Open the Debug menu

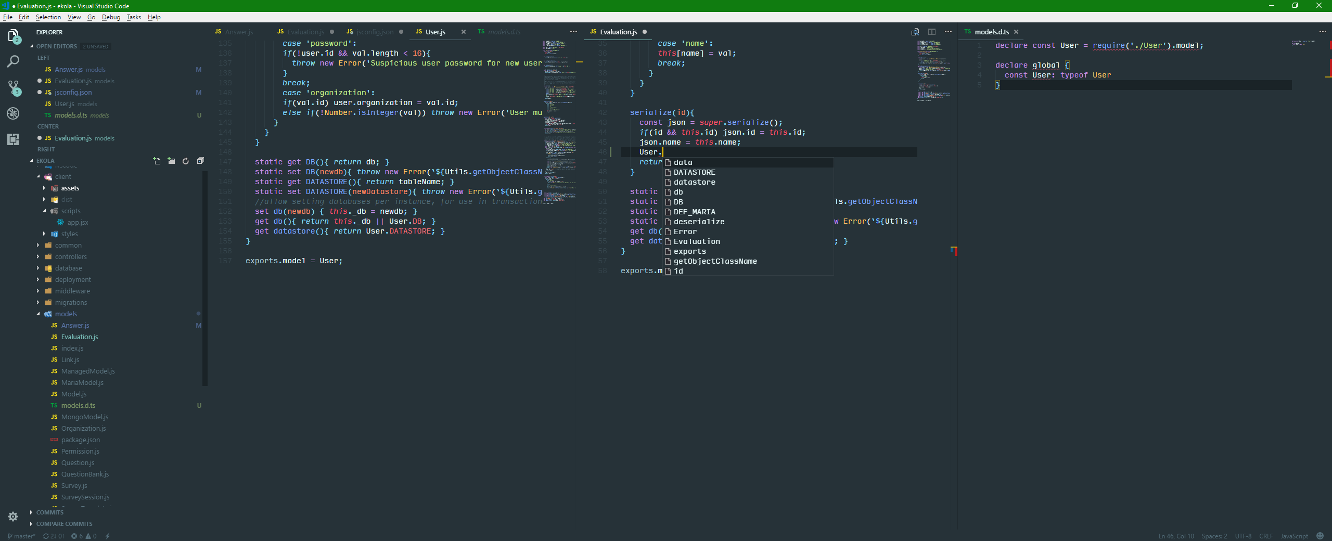[x=110, y=17]
